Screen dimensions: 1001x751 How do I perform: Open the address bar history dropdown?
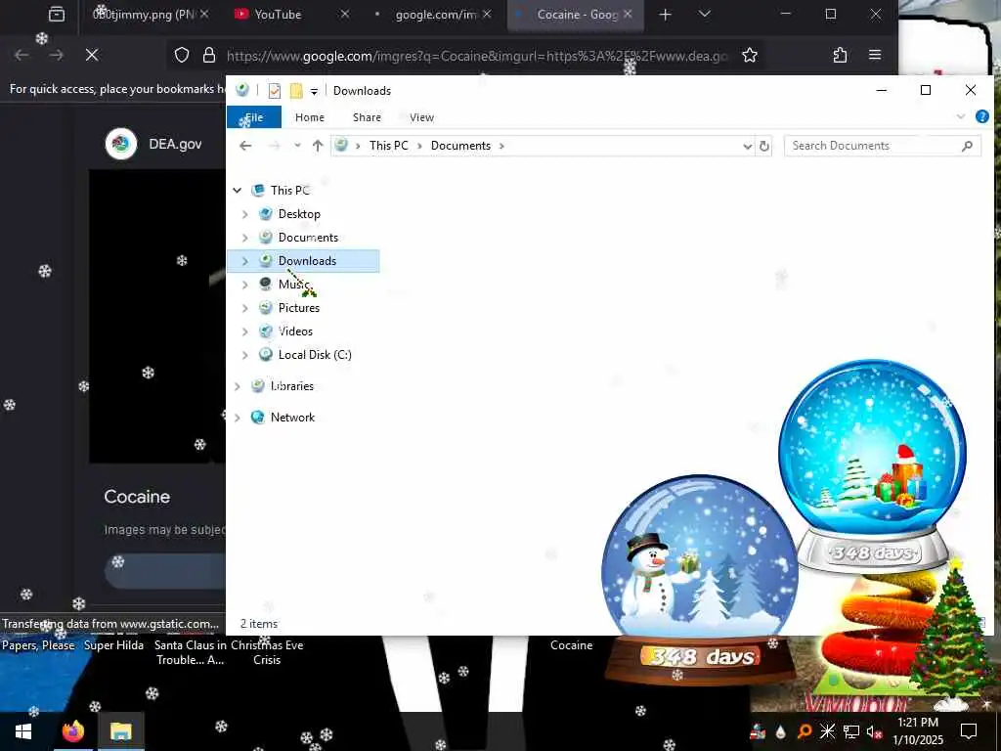tap(747, 147)
